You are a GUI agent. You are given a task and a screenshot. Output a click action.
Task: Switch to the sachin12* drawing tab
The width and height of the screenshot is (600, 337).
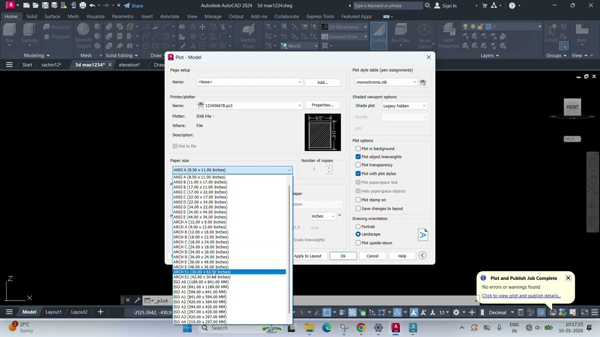tap(51, 65)
